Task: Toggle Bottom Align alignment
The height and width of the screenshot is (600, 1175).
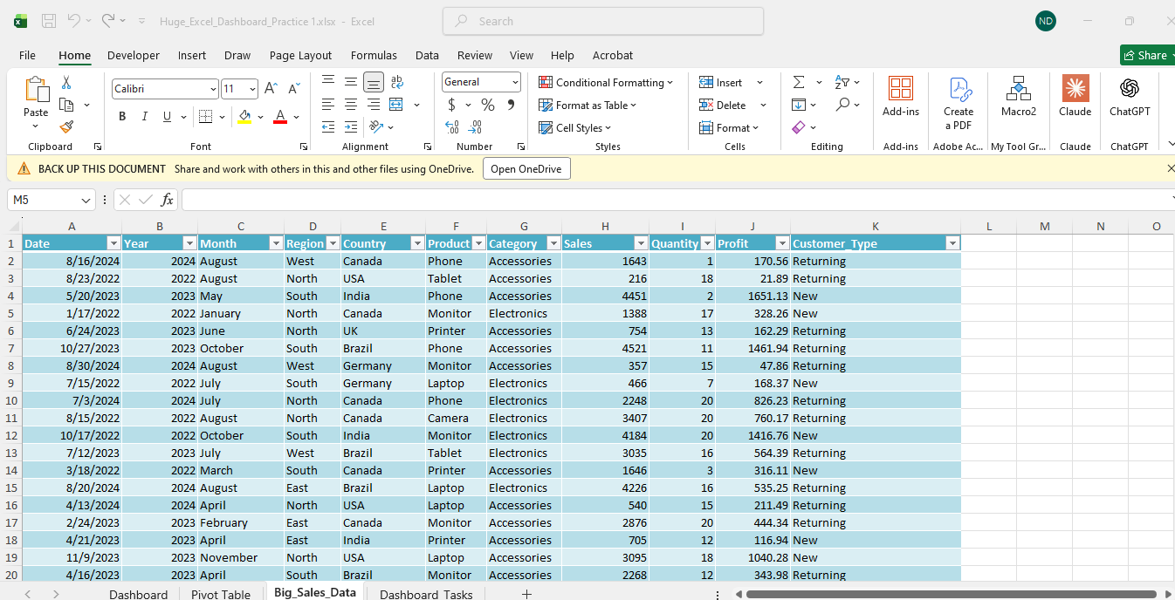Action: 374,82
